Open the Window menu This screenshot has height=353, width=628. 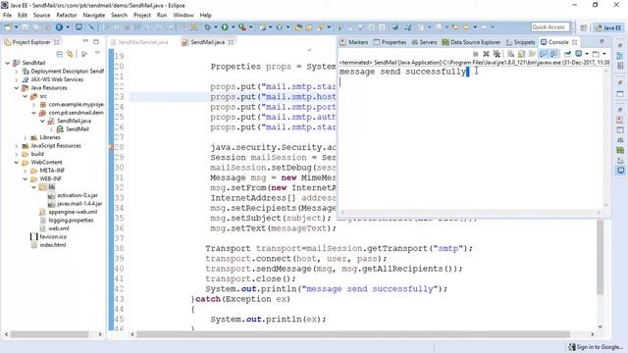click(x=183, y=16)
